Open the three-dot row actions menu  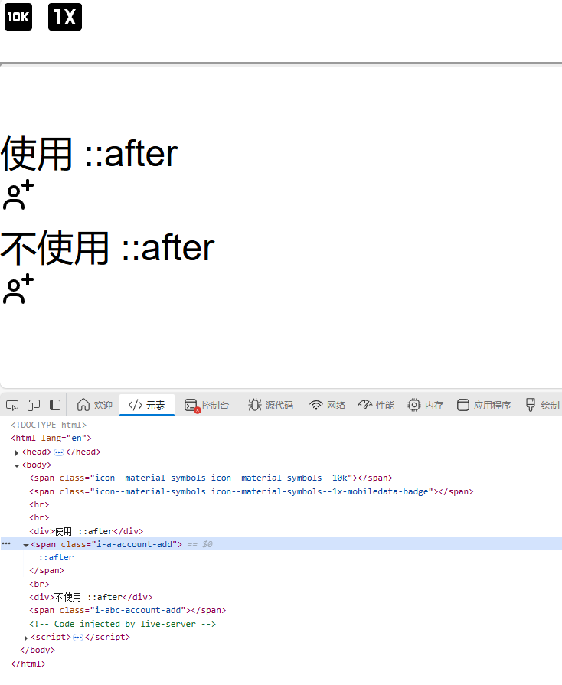(x=6, y=544)
